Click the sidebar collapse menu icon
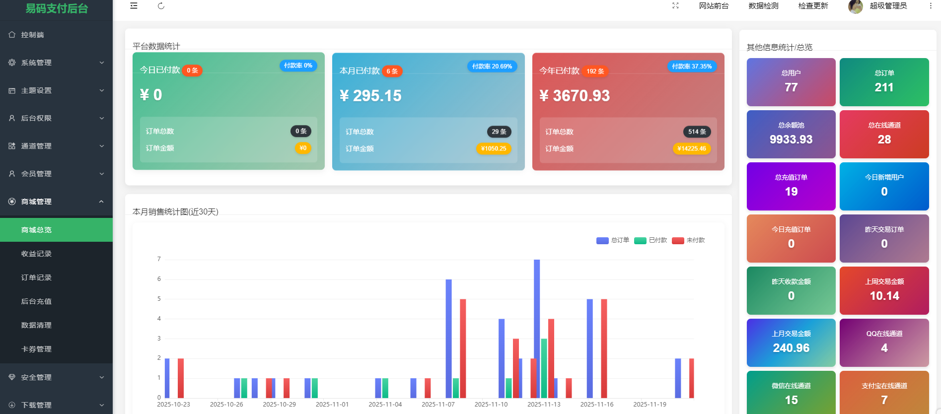 [x=134, y=6]
